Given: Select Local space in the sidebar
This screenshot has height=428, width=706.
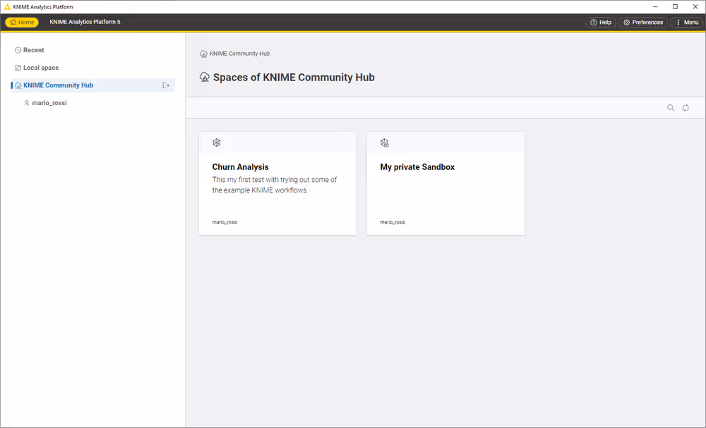Looking at the screenshot, I should click(41, 68).
